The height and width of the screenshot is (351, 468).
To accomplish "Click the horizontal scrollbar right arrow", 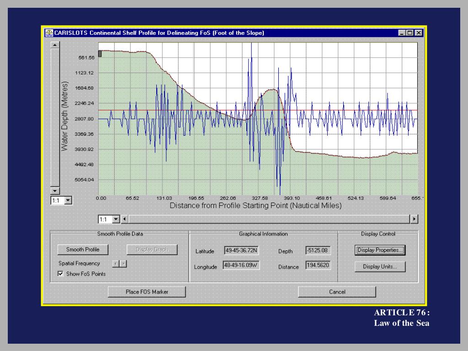I will click(414, 219).
